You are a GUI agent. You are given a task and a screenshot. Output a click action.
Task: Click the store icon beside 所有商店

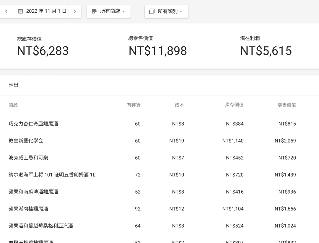94,11
